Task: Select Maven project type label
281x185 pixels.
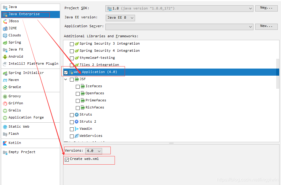Action: (x=14, y=80)
